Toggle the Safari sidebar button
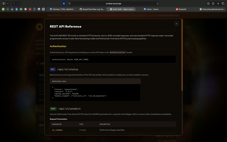The image size is (227, 142). (4, 3)
